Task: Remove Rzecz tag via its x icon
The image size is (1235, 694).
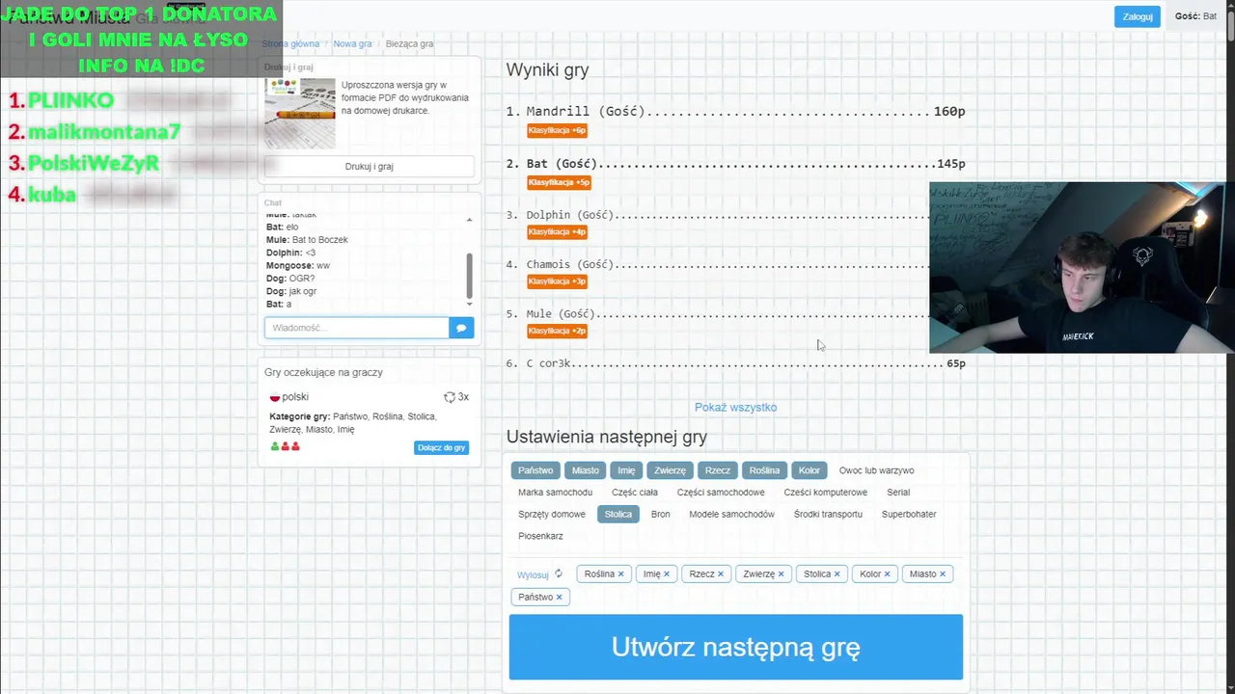Action: point(720,574)
